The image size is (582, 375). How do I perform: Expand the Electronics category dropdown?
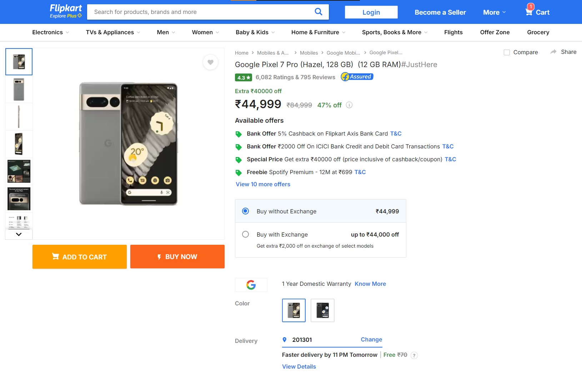[x=51, y=32]
